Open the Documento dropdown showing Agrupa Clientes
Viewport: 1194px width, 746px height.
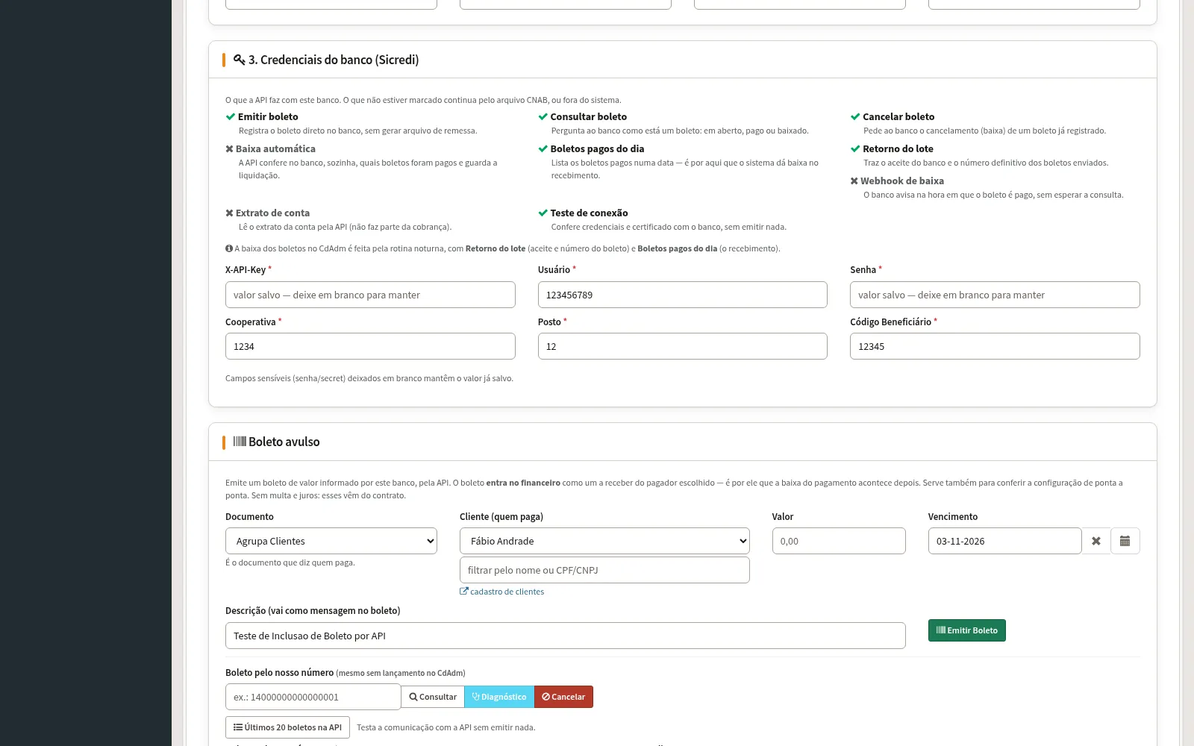pos(331,541)
